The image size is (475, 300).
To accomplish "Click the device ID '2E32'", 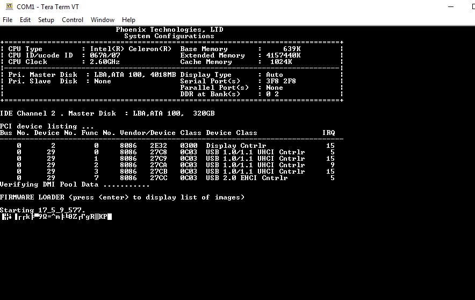I will [159, 146].
